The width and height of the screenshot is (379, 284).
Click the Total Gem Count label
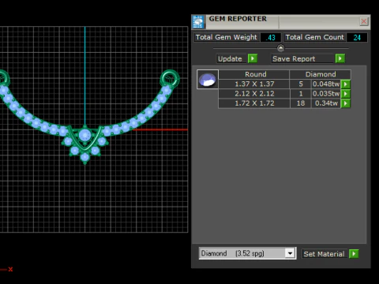(314, 37)
